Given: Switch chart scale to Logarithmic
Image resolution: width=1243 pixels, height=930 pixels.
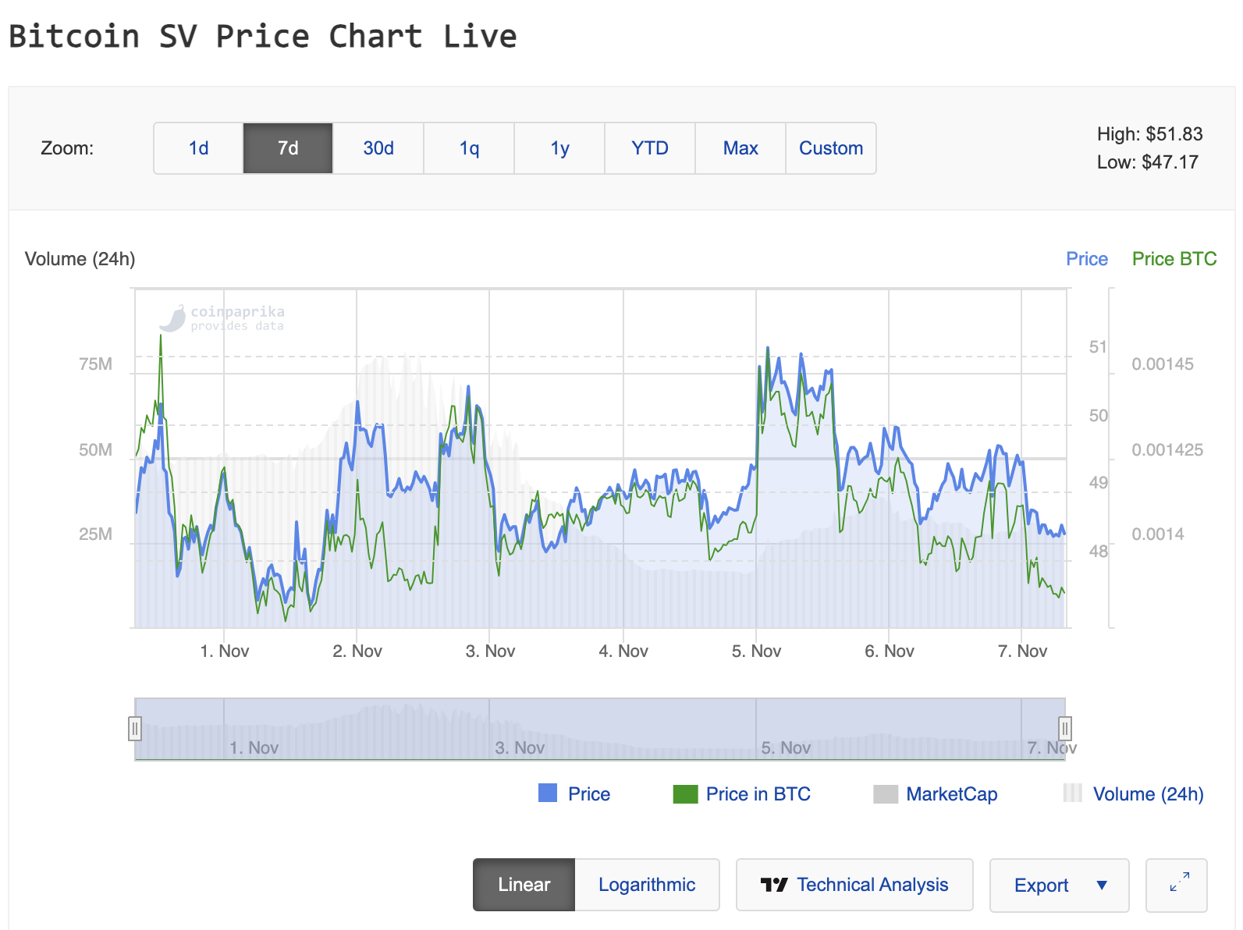Looking at the screenshot, I should tap(646, 885).
